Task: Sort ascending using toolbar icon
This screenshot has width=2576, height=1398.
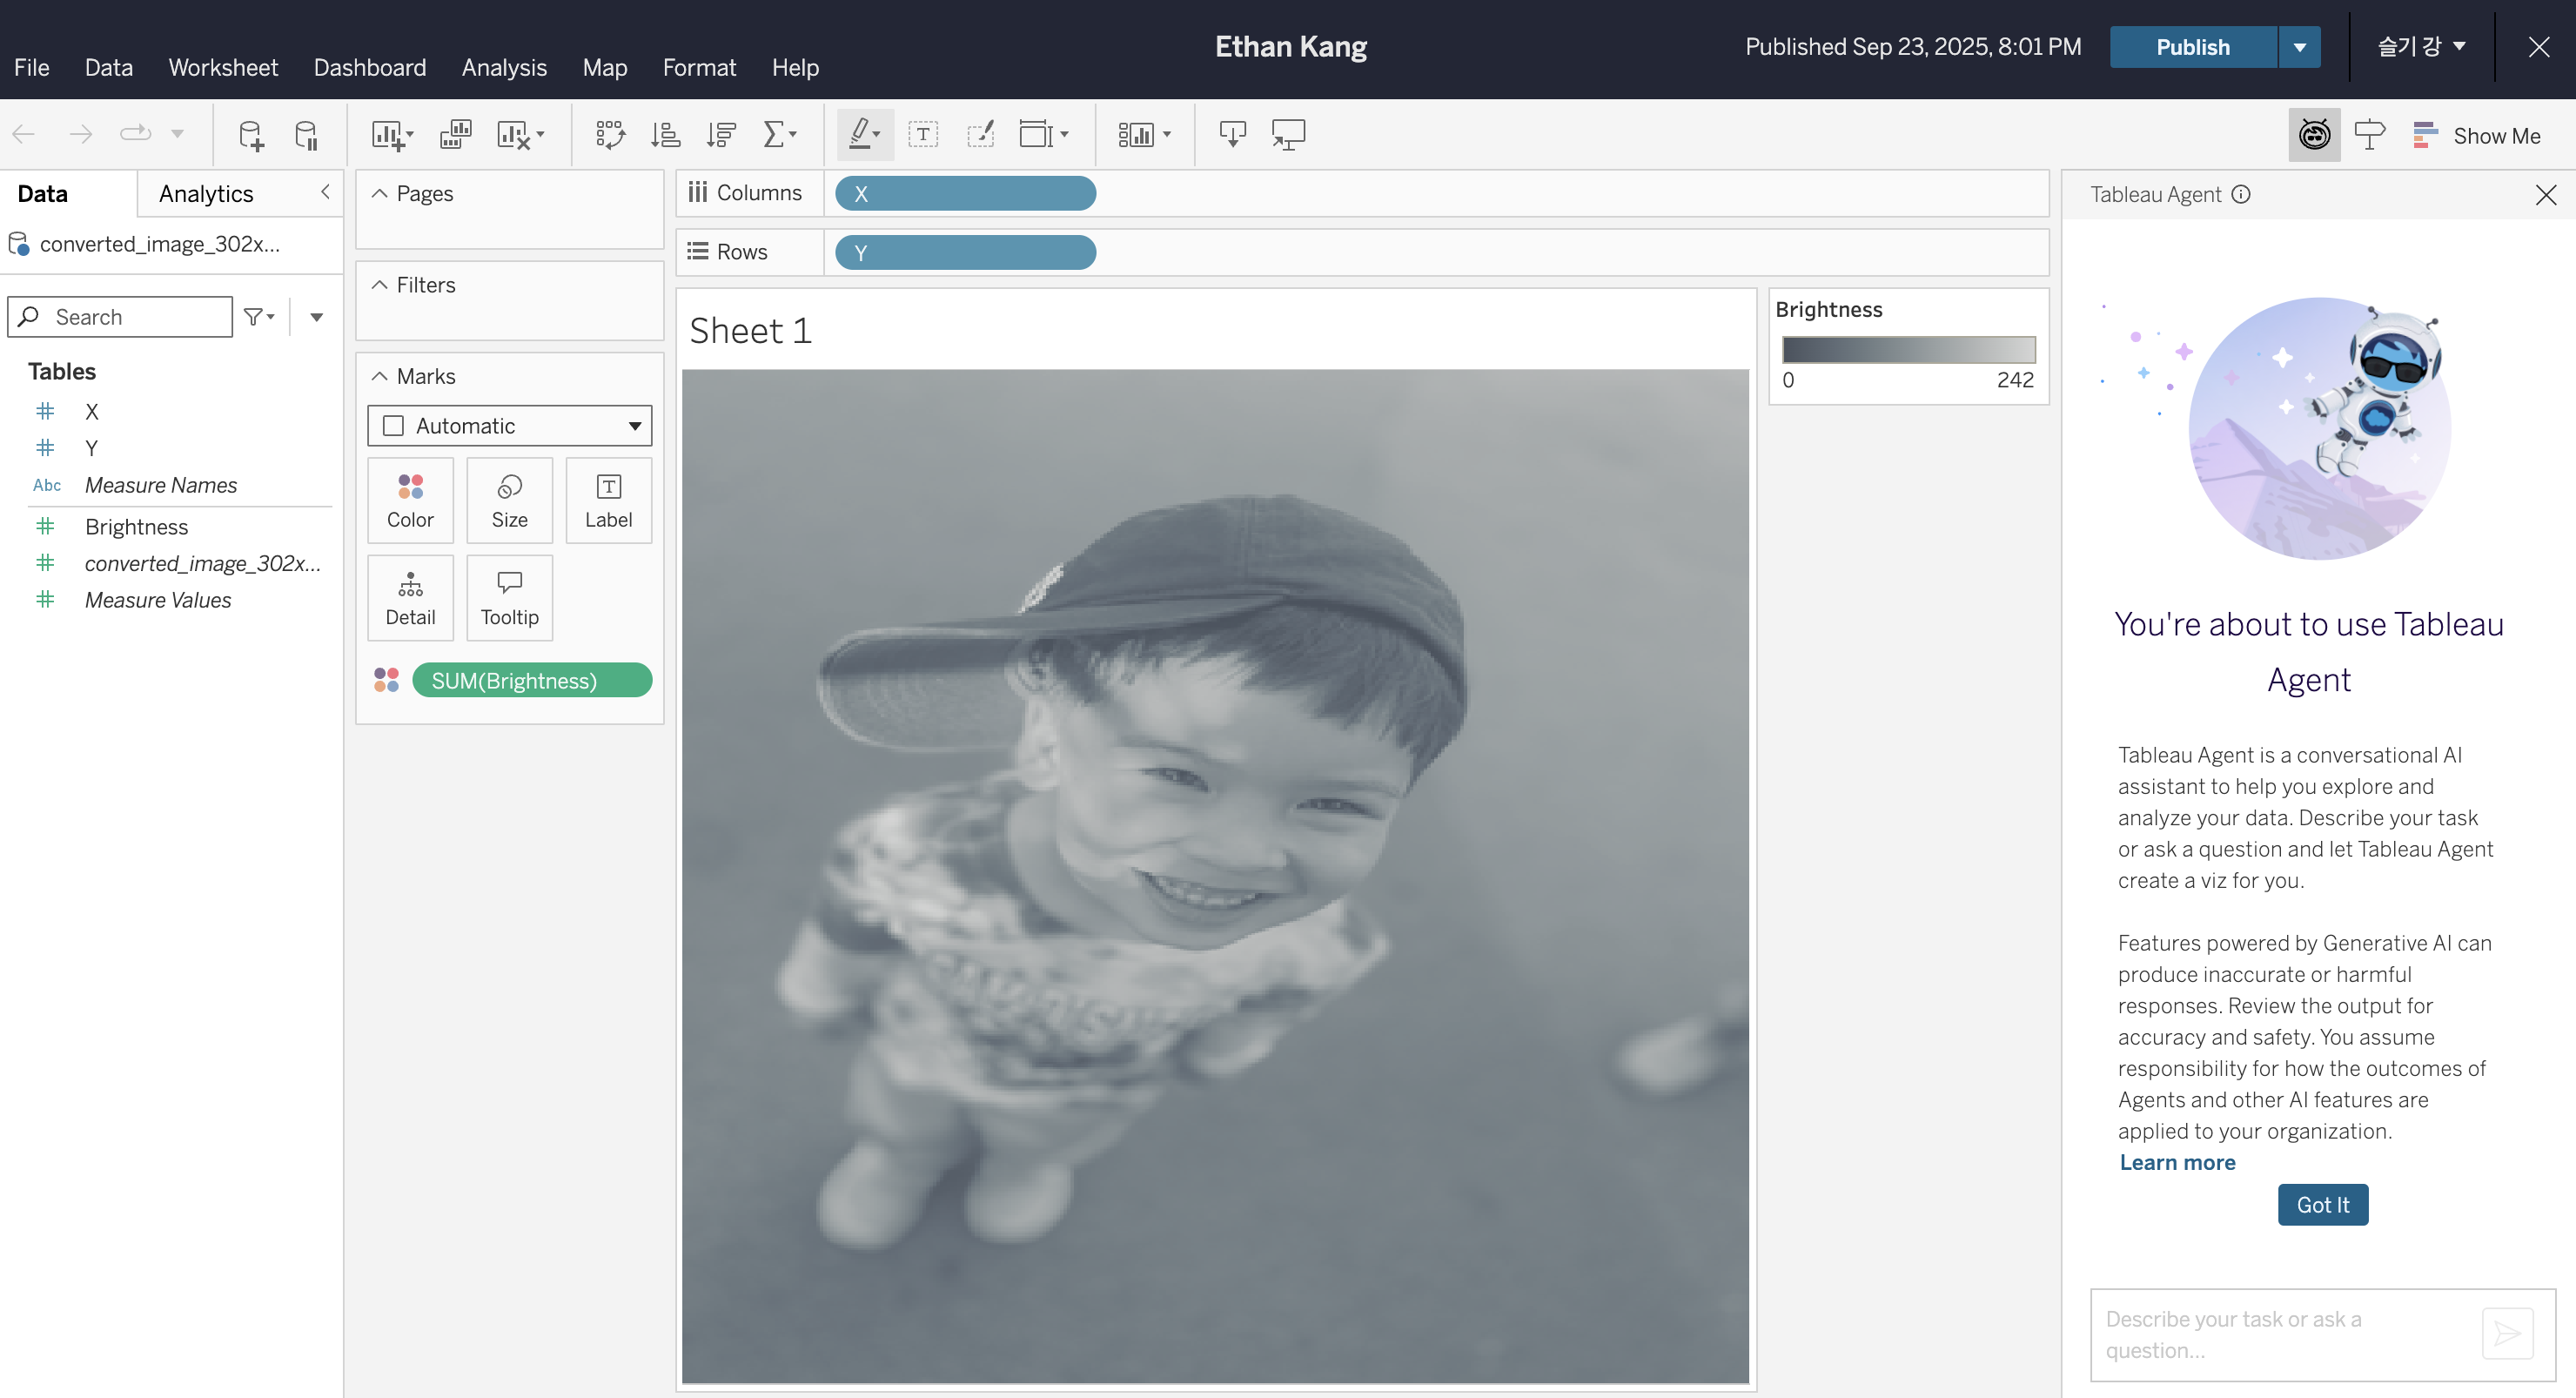Action: (665, 135)
